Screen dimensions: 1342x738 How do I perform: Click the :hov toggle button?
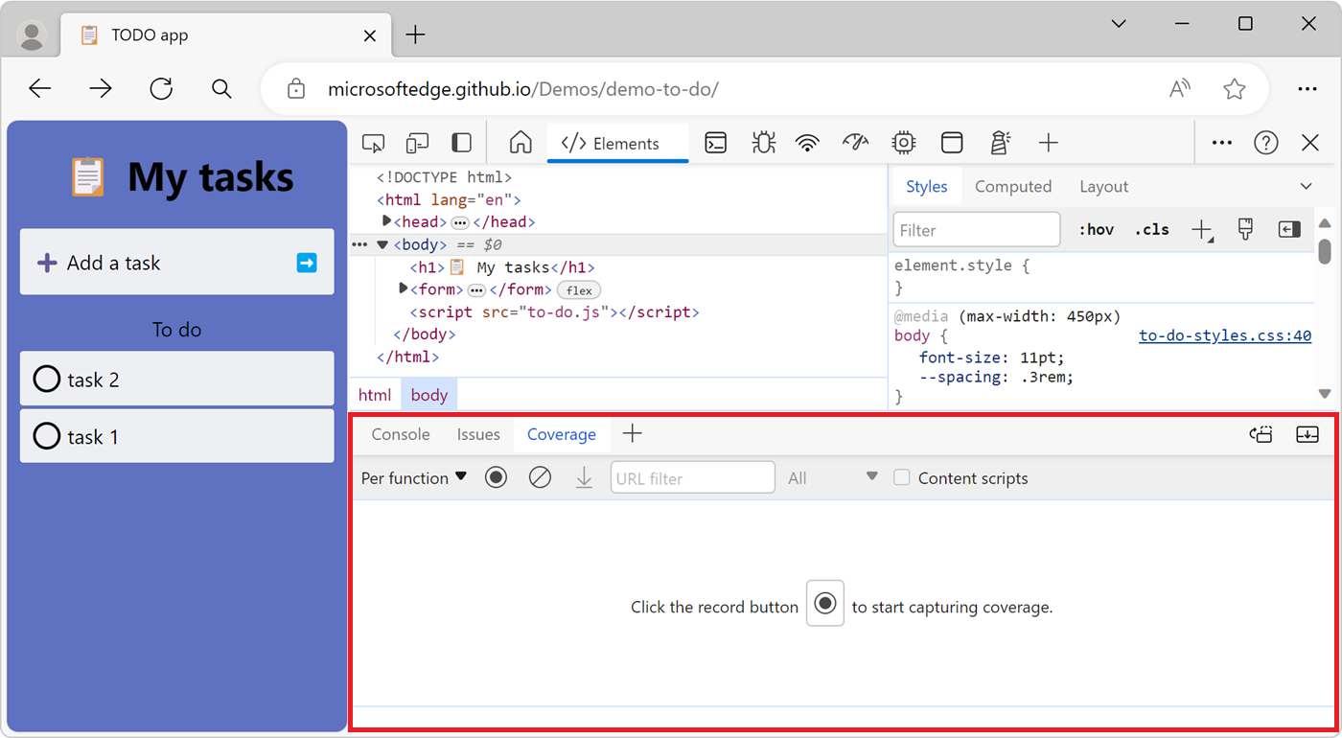pos(1096,230)
